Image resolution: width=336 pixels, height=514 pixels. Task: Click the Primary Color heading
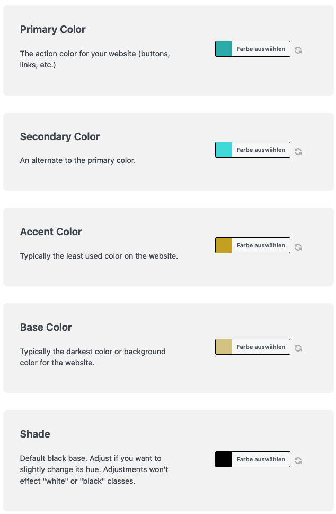point(52,30)
